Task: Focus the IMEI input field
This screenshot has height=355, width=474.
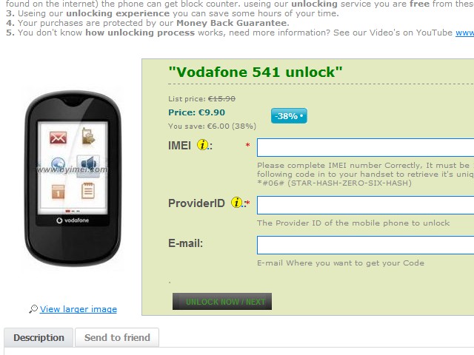Action: click(x=365, y=147)
